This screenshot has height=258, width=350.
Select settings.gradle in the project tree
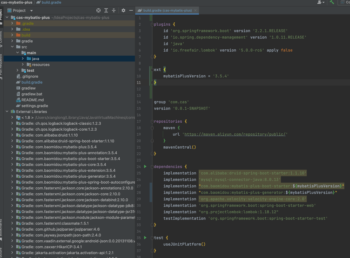click(35, 106)
